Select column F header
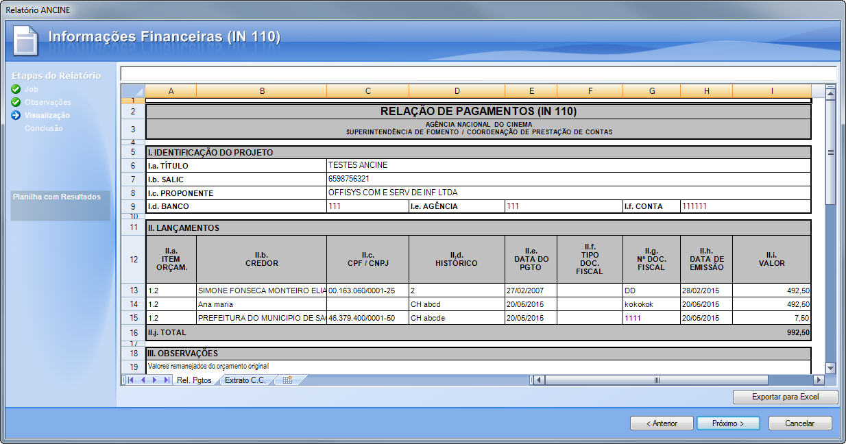 coord(590,91)
